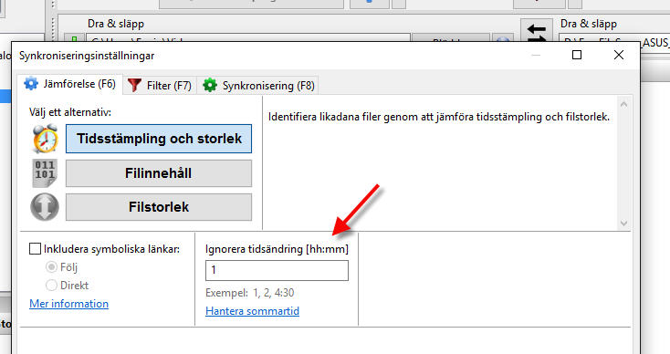Open the Hantera sommartid link
The image size is (670, 354).
(252, 311)
